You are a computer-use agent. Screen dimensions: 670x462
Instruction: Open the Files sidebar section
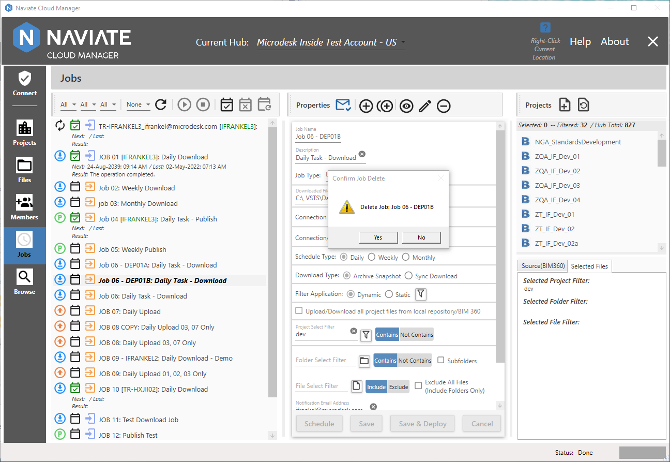25,170
